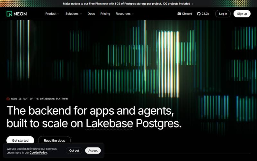This screenshot has height=161, width=257.
Task: Click the 23.2k GitHub stars count
Action: point(205,14)
